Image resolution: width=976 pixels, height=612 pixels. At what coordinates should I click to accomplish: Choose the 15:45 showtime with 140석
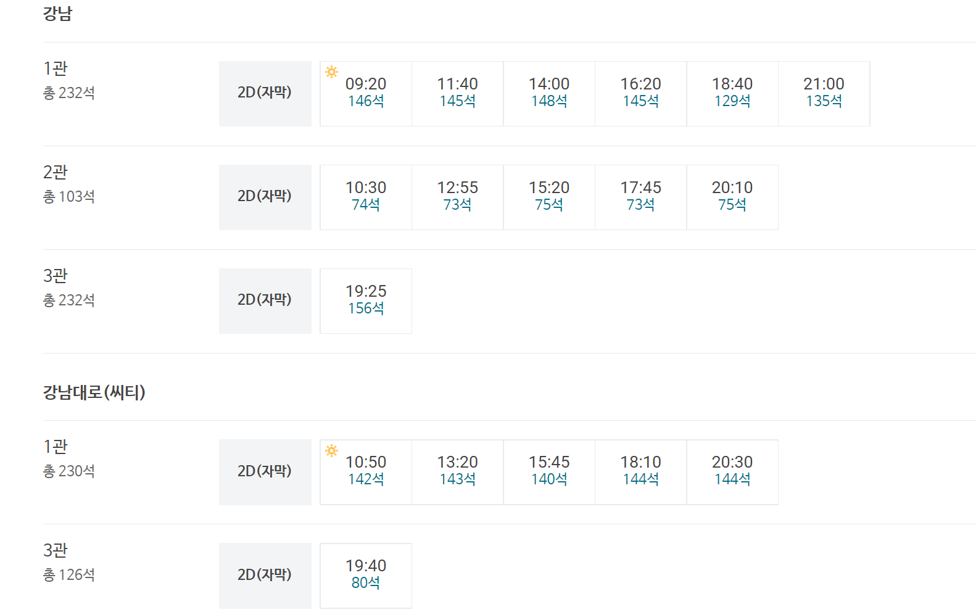point(549,472)
